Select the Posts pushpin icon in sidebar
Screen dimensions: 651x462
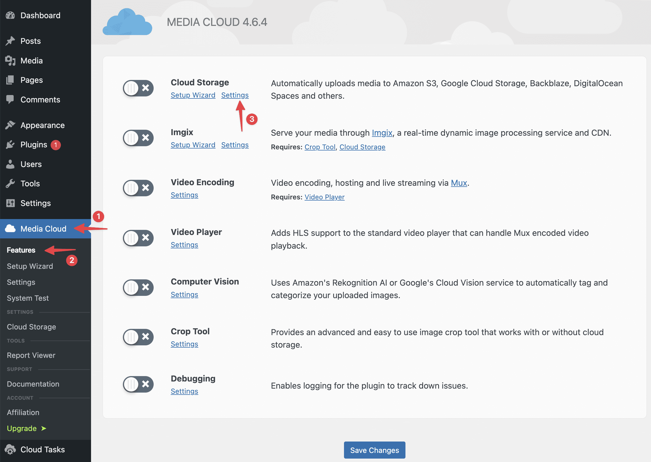click(10, 41)
